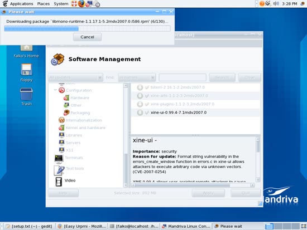This screenshot has width=307, height=230.
Task: Open the GNOME foot main menu icon
Action: pyautogui.click(x=5, y=3)
